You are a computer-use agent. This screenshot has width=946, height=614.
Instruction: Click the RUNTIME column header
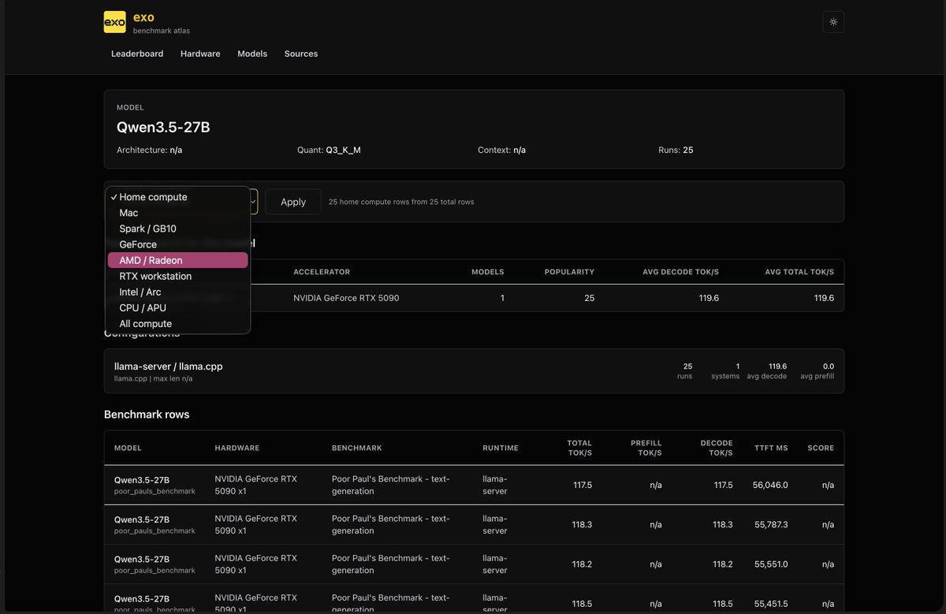pyautogui.click(x=501, y=448)
